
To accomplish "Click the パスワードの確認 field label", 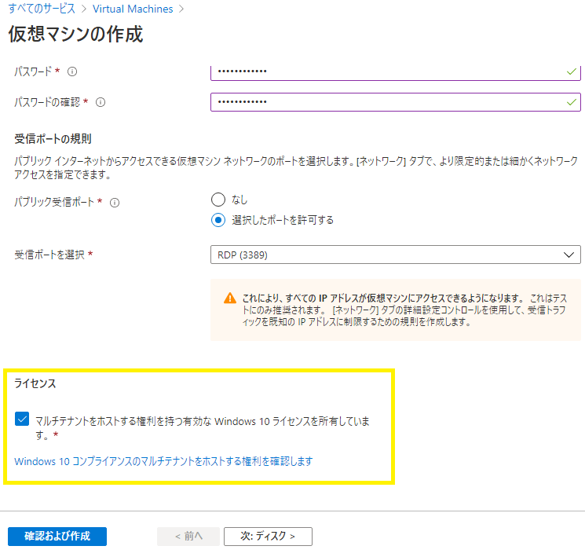I will point(47,102).
